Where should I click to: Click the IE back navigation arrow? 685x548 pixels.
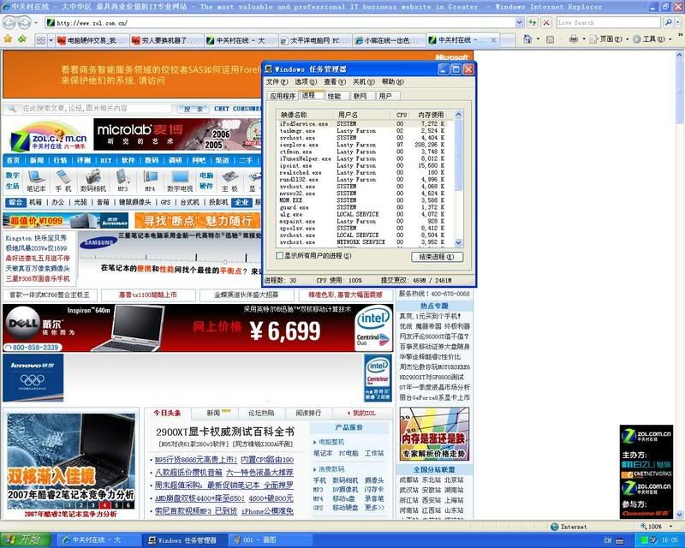(x=10, y=22)
